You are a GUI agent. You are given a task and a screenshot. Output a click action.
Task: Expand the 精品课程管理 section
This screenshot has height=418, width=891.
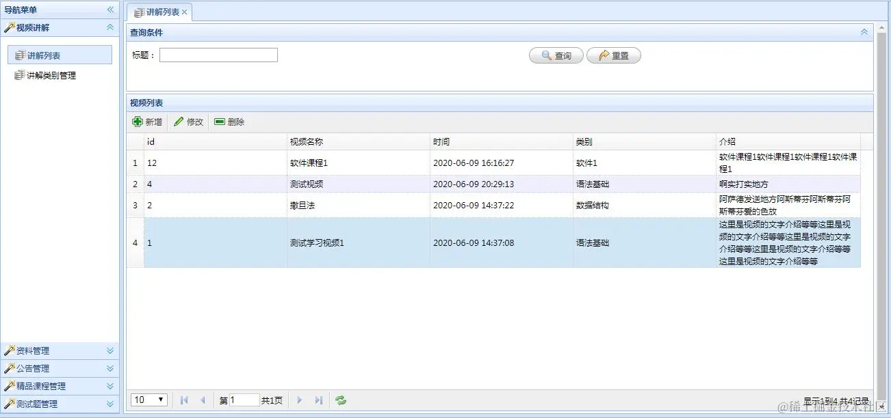click(110, 386)
